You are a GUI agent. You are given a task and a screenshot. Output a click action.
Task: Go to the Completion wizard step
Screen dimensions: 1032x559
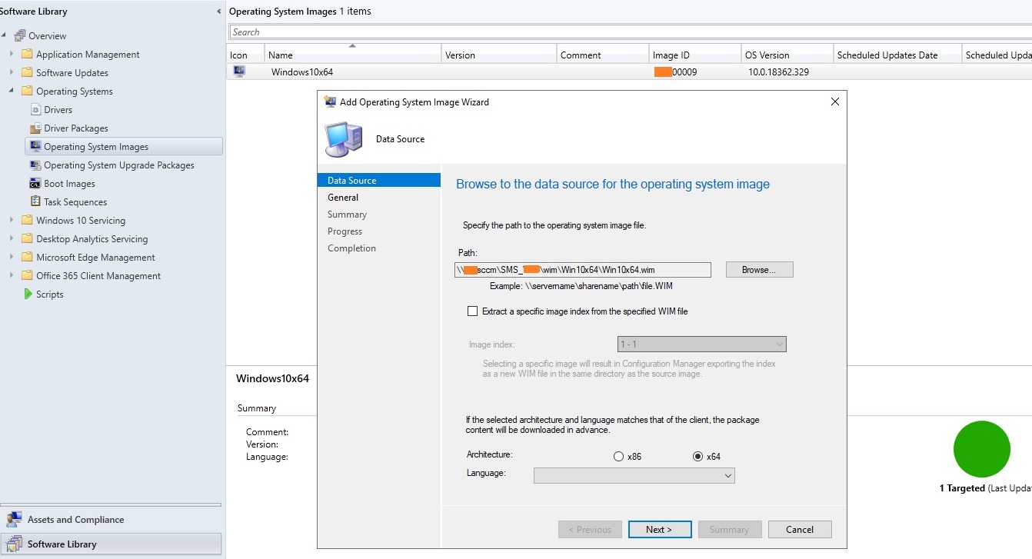[351, 248]
